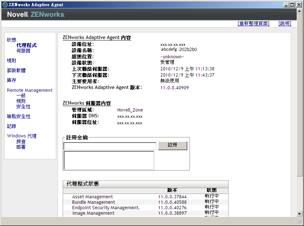This screenshot has height=226, width=304.
Task: Close the ZENworks Adaptive Agent window
Action: tap(299, 5)
